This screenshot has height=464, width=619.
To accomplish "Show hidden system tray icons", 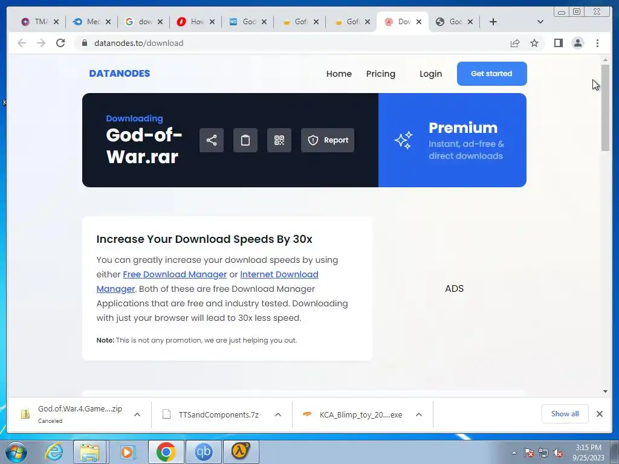I will [514, 453].
